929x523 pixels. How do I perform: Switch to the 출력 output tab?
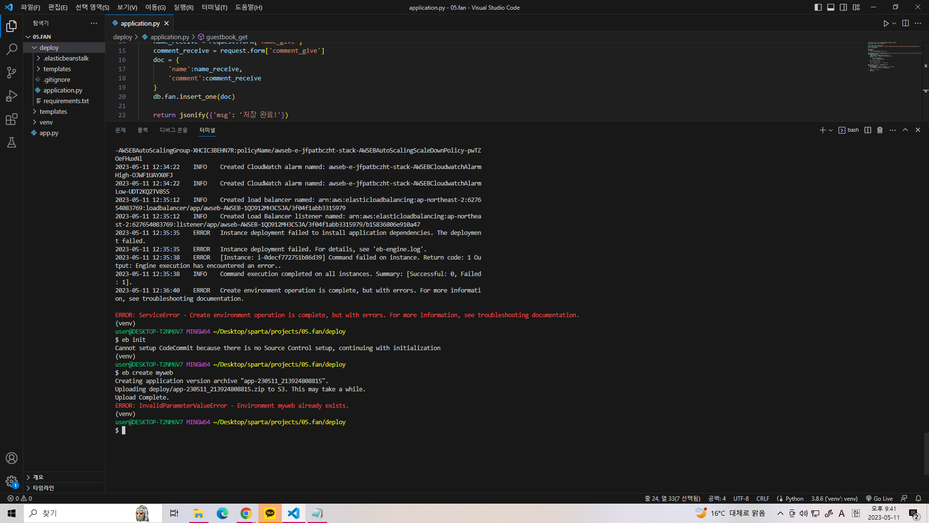click(x=143, y=130)
